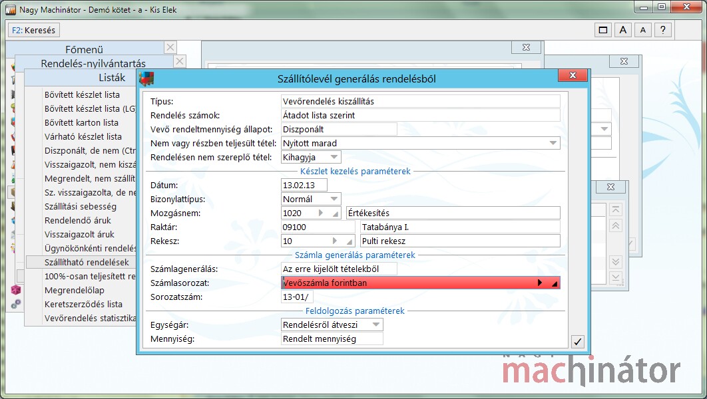
Task: Click the Diszponált field
Action: pyautogui.click(x=339, y=129)
